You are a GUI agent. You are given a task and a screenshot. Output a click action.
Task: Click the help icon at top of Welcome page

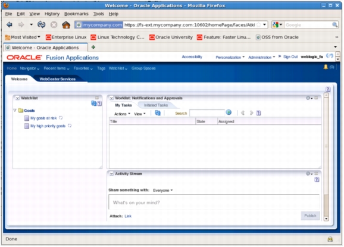tap(328, 89)
